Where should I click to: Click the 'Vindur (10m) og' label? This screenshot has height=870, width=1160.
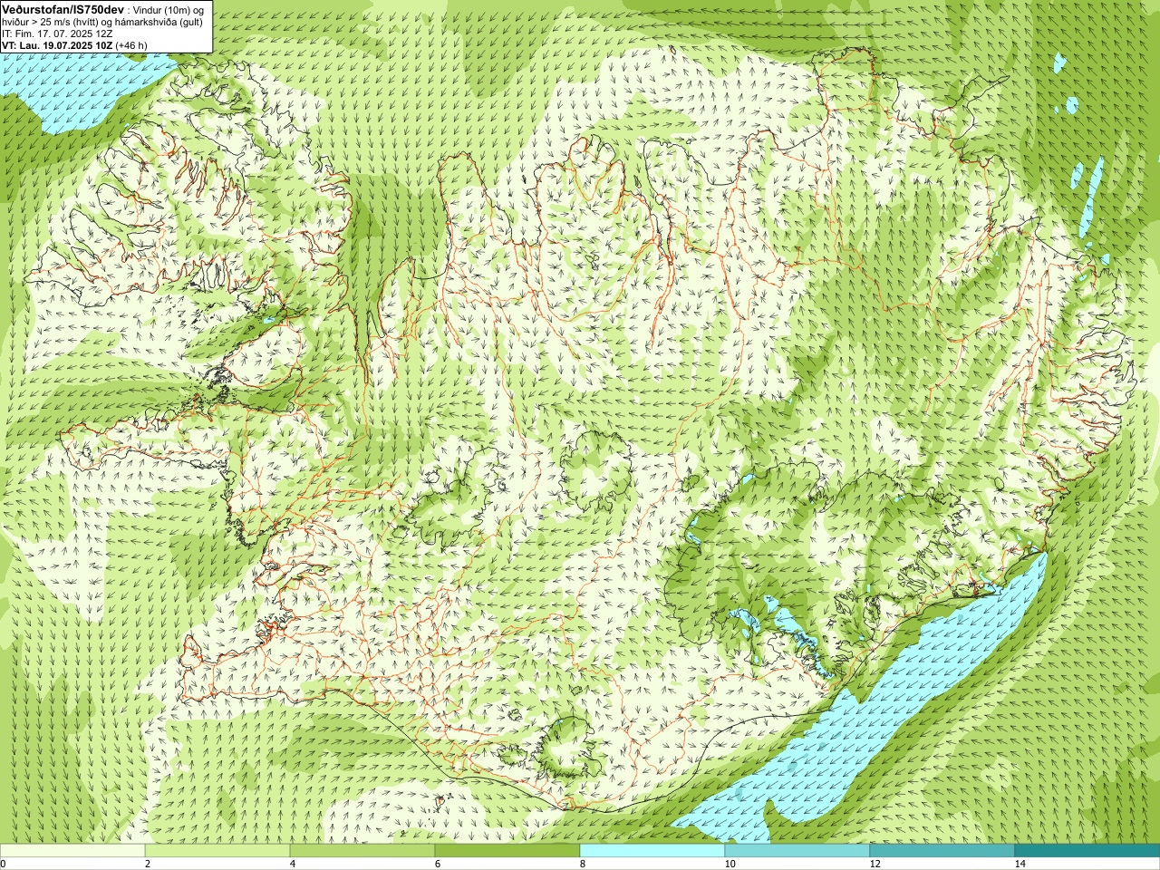click(169, 10)
